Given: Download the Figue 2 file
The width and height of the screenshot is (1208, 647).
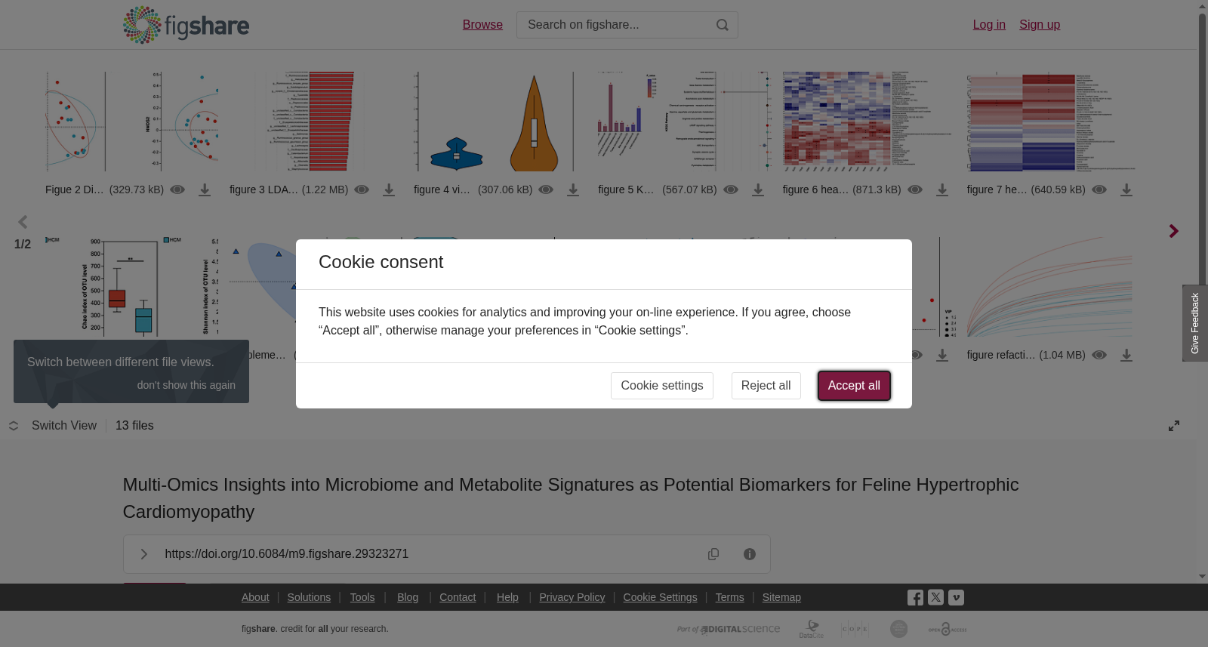Looking at the screenshot, I should click(x=205, y=190).
